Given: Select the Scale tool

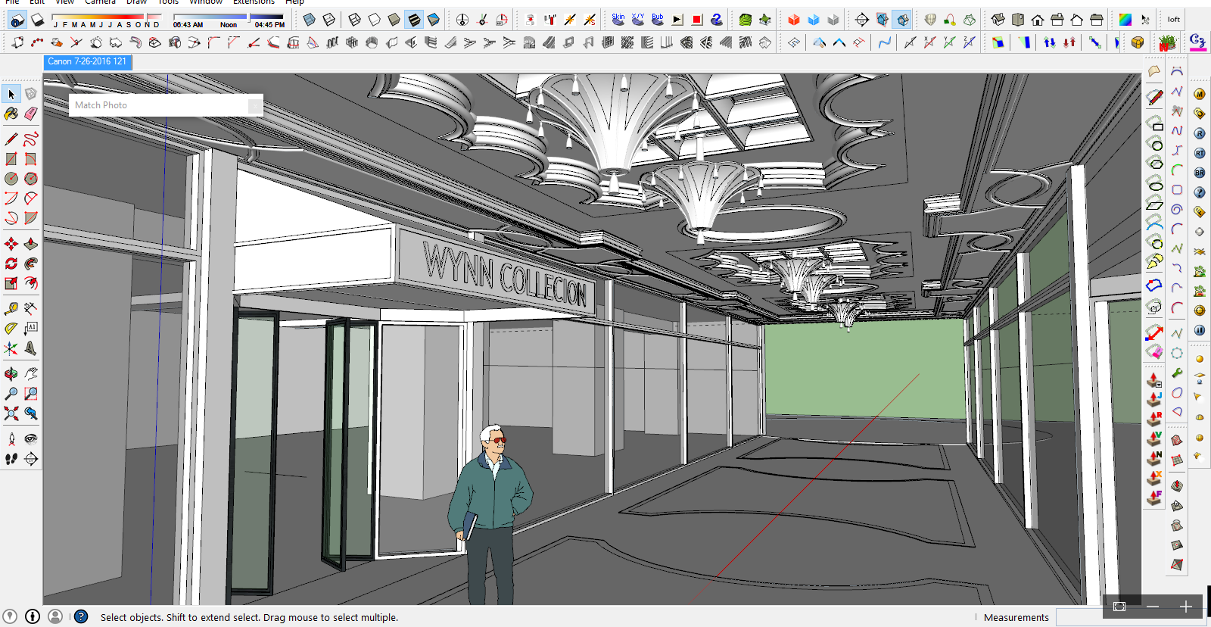Looking at the screenshot, I should [11, 283].
